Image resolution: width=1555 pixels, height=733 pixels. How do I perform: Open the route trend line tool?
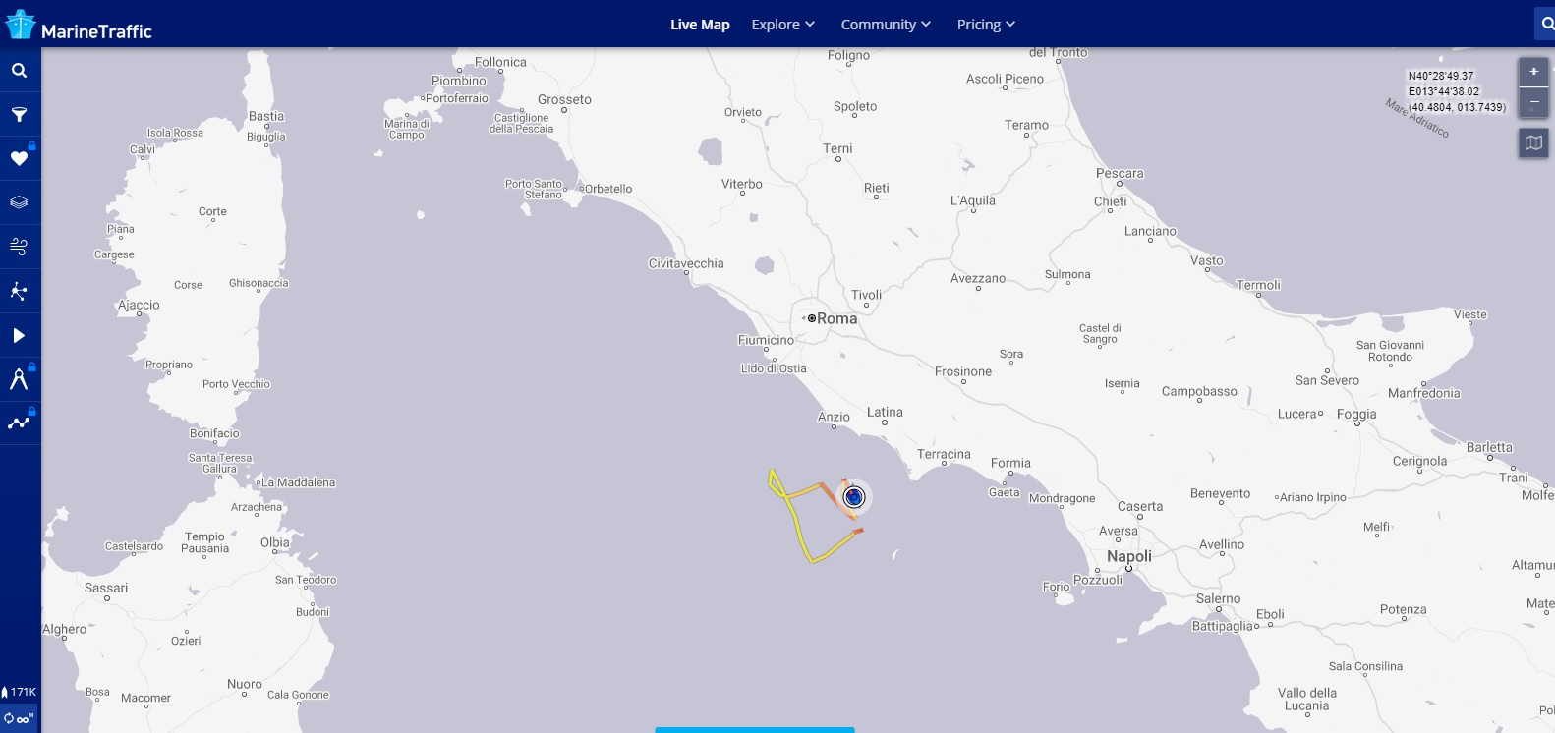pos(19,423)
